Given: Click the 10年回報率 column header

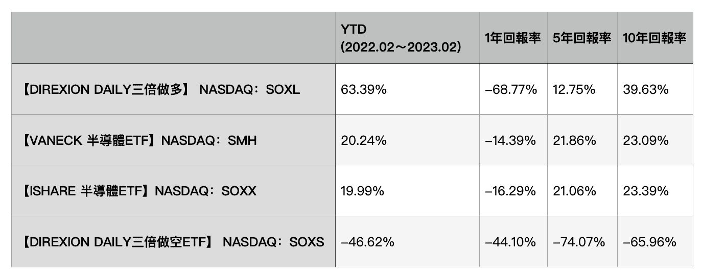Looking at the screenshot, I should [654, 38].
